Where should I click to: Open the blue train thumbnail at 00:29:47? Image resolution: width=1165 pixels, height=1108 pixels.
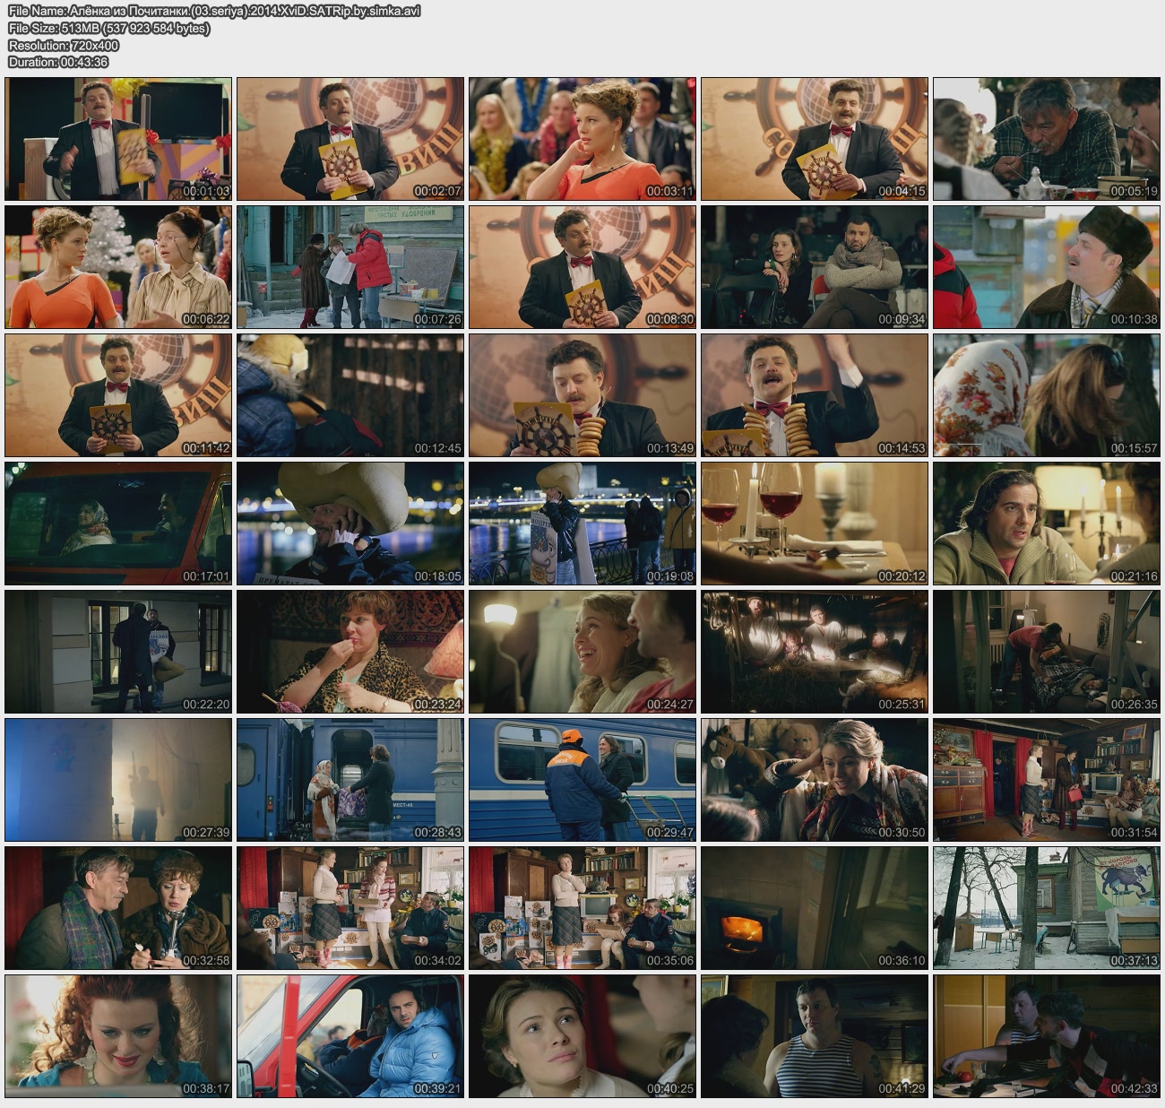pyautogui.click(x=582, y=780)
